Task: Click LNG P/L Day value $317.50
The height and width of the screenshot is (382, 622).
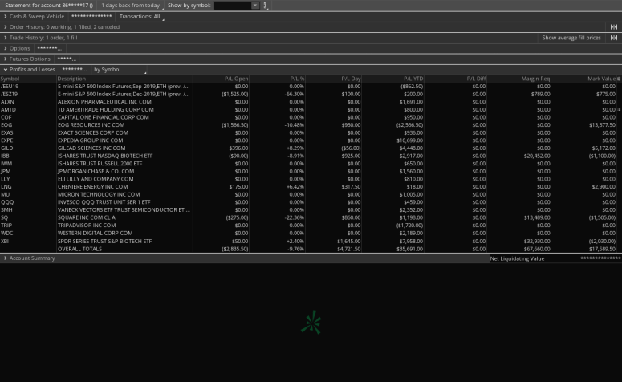Action: coord(351,187)
